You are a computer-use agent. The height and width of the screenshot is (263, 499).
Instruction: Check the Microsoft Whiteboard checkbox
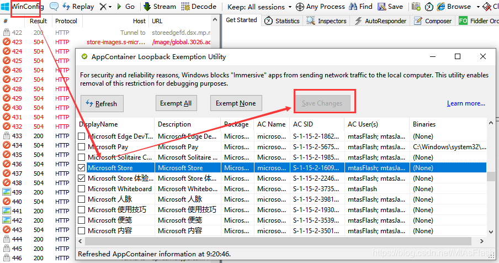82,189
